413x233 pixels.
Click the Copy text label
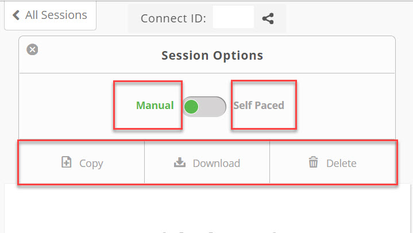[x=91, y=164]
